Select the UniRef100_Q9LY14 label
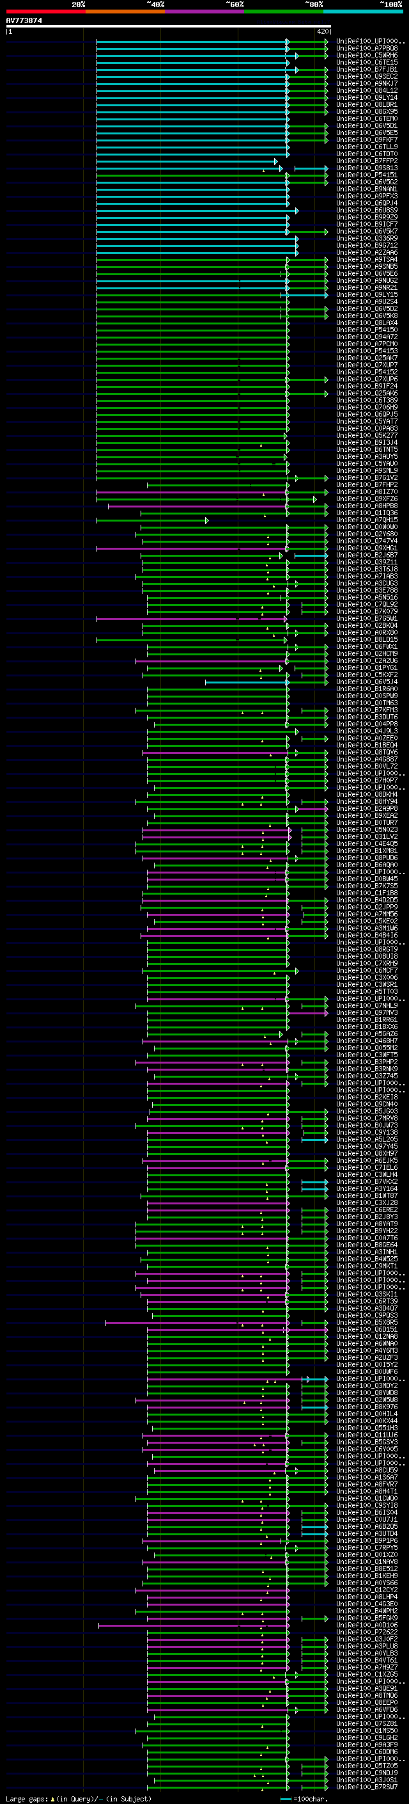409x1804 pixels. coord(367,97)
